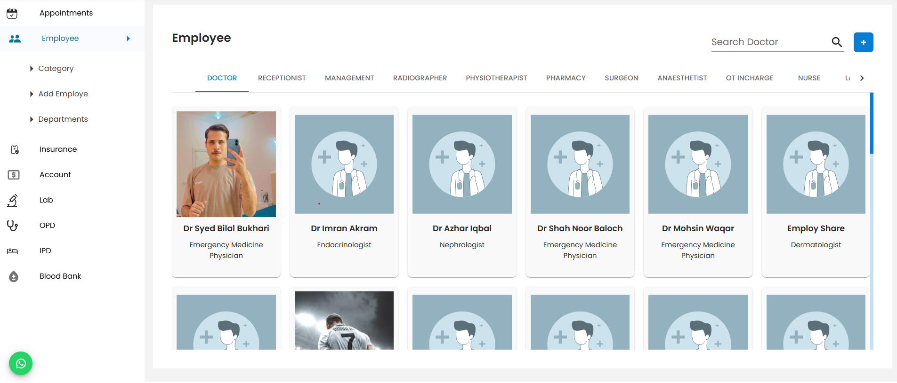
Task: Open Dr Imran Akram's avatar image
Action: (344, 164)
